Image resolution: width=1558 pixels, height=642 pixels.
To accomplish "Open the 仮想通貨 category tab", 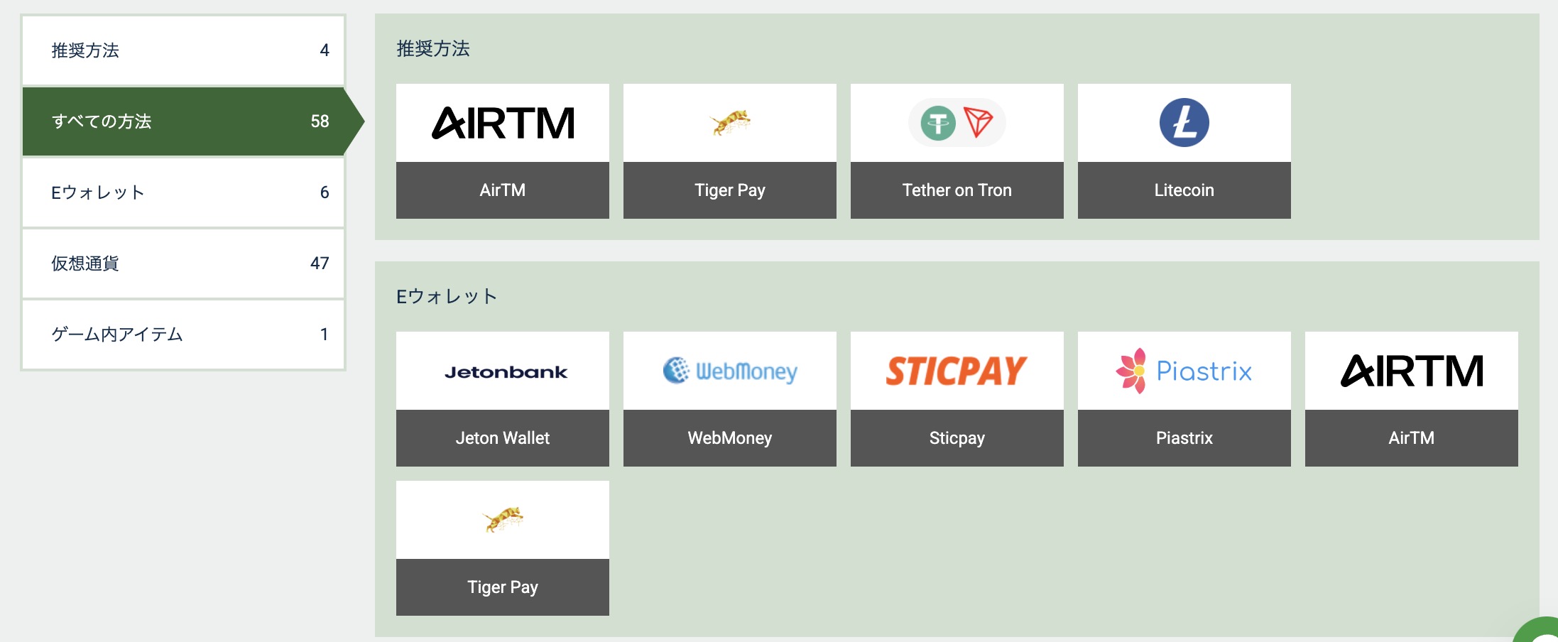I will pyautogui.click(x=183, y=263).
